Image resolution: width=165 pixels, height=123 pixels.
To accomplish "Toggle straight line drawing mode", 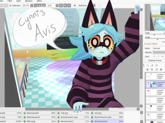I will (x=99, y=5).
